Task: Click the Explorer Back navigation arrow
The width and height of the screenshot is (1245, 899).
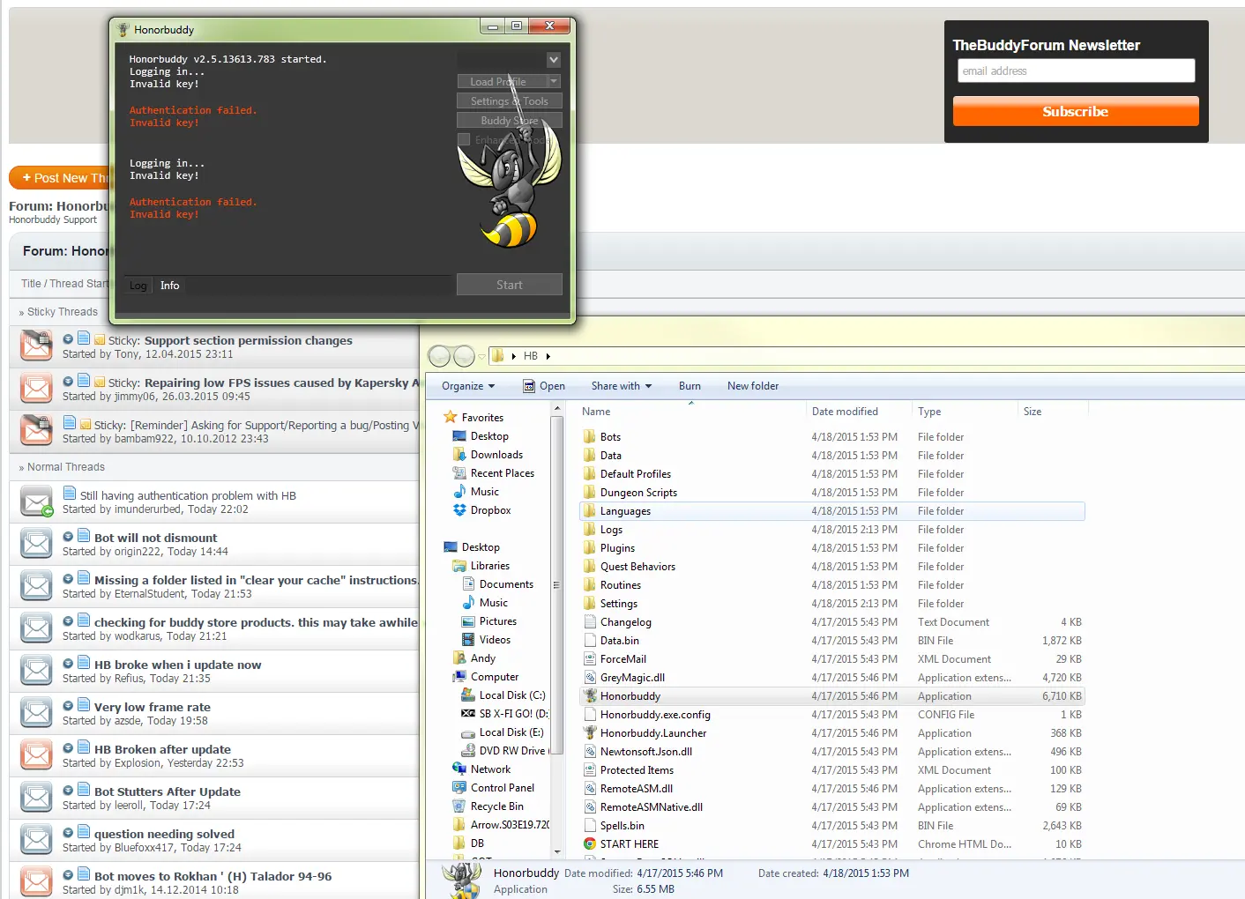Action: point(439,356)
